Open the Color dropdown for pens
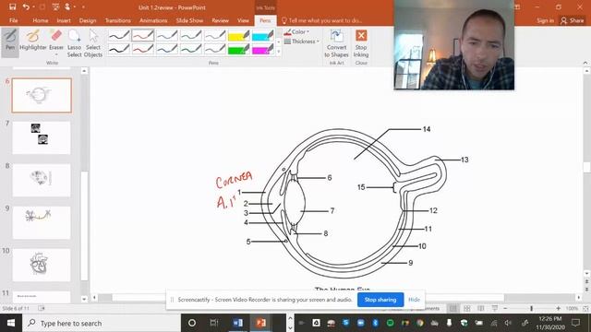 coord(296,32)
